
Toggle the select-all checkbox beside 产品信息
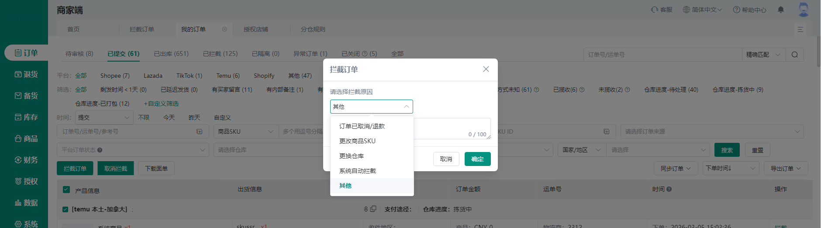(66, 190)
